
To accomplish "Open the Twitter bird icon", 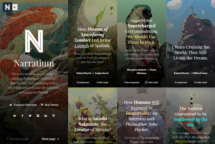I will 30,116.
